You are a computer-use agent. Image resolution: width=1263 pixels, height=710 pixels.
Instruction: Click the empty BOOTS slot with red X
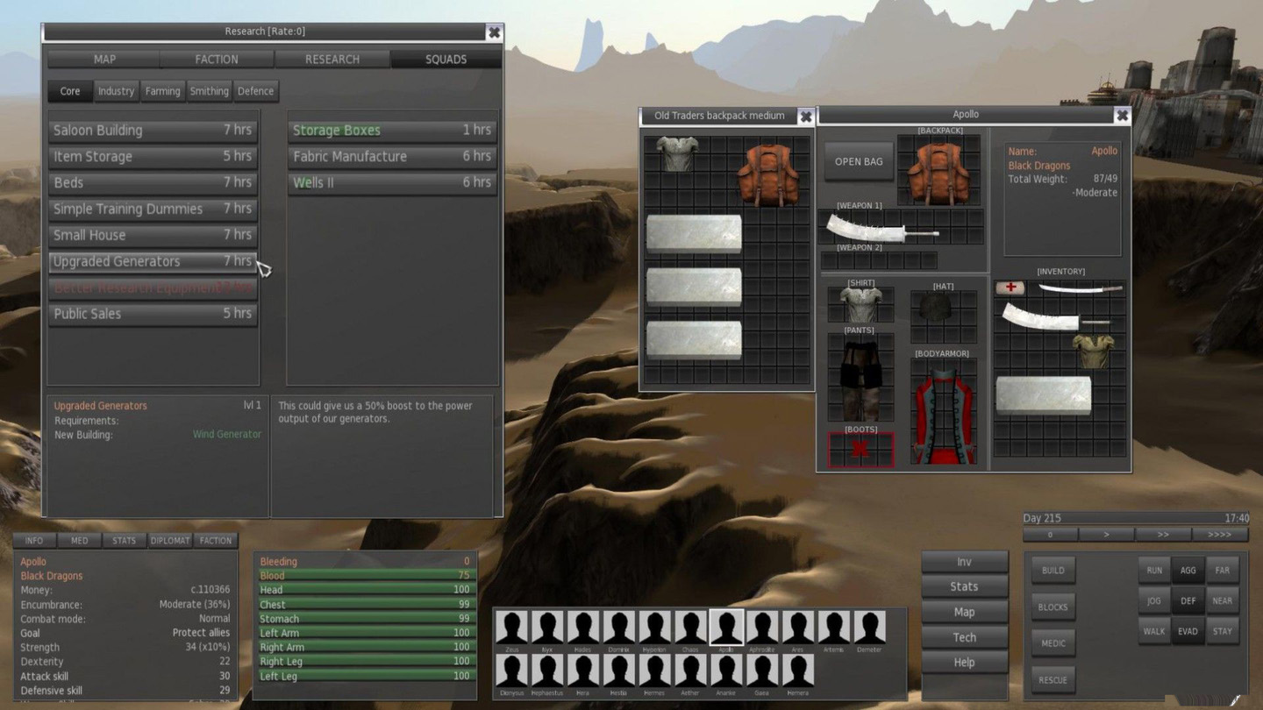(x=860, y=449)
